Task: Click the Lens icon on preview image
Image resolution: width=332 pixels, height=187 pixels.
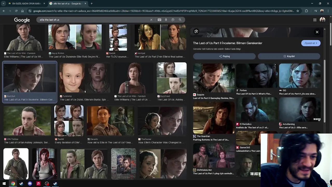Action: [x=196, y=31]
